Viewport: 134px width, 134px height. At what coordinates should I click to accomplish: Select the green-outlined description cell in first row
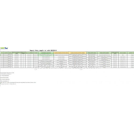pos(46,55)
